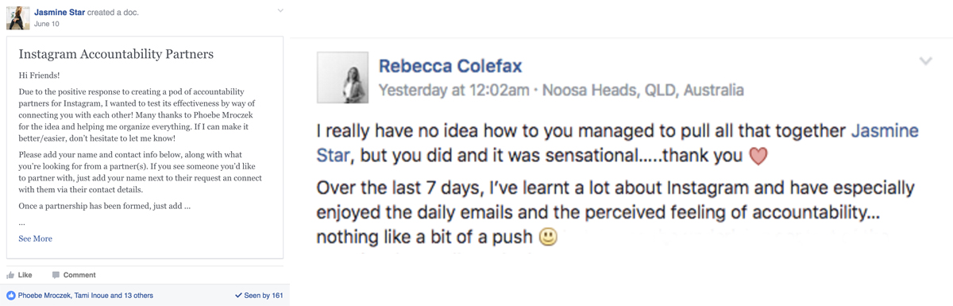953x306 pixels.
Task: Click the blue like reaction icon
Action: click(11, 296)
